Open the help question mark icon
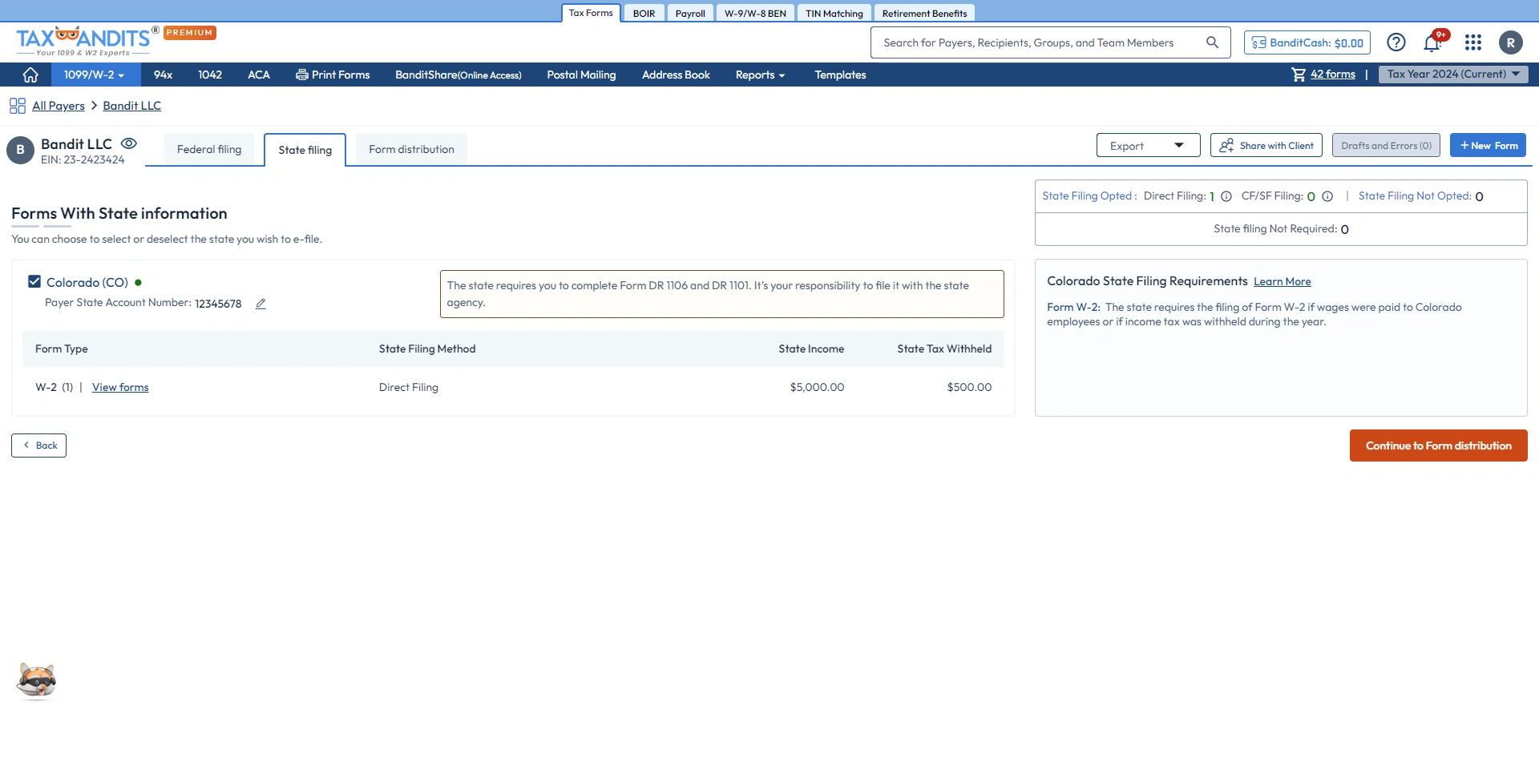The image size is (1539, 762). (1396, 42)
